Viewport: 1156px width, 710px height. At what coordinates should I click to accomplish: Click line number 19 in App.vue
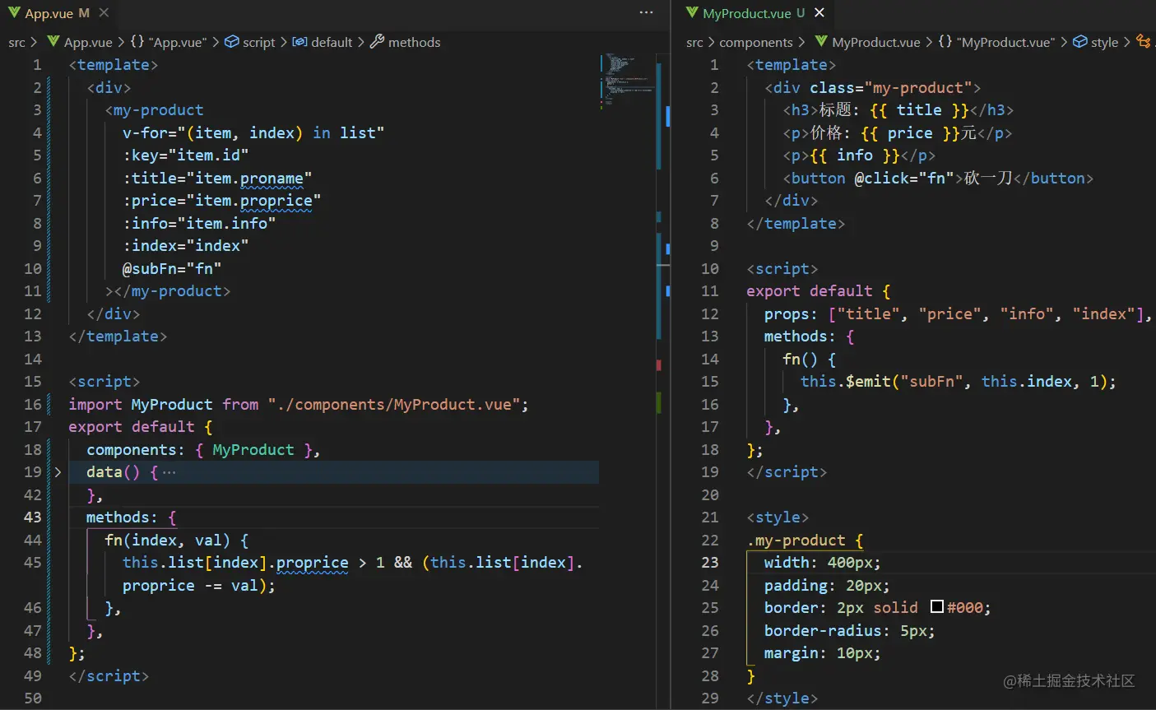[x=33, y=472]
